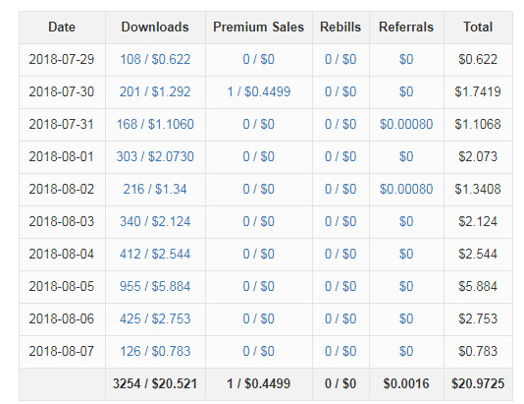Select the Premium Sales column header
524x404 pixels.
259,28
